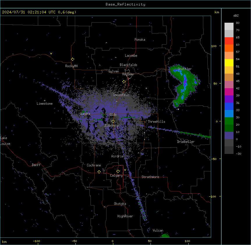Click the Ponoka city label

pos(140,40)
